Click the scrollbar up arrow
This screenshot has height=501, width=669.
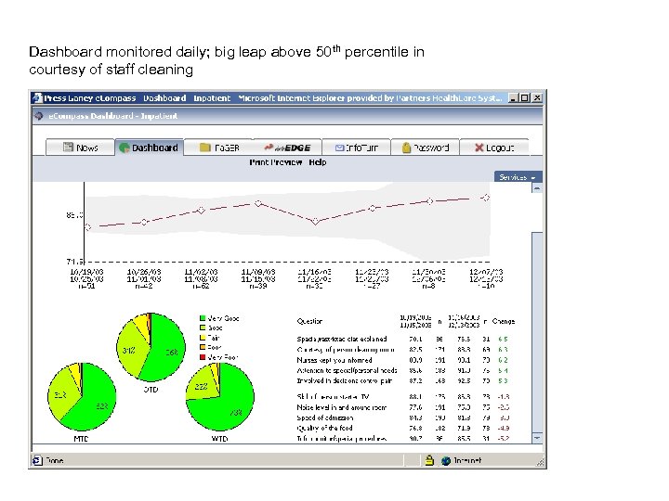click(537, 187)
